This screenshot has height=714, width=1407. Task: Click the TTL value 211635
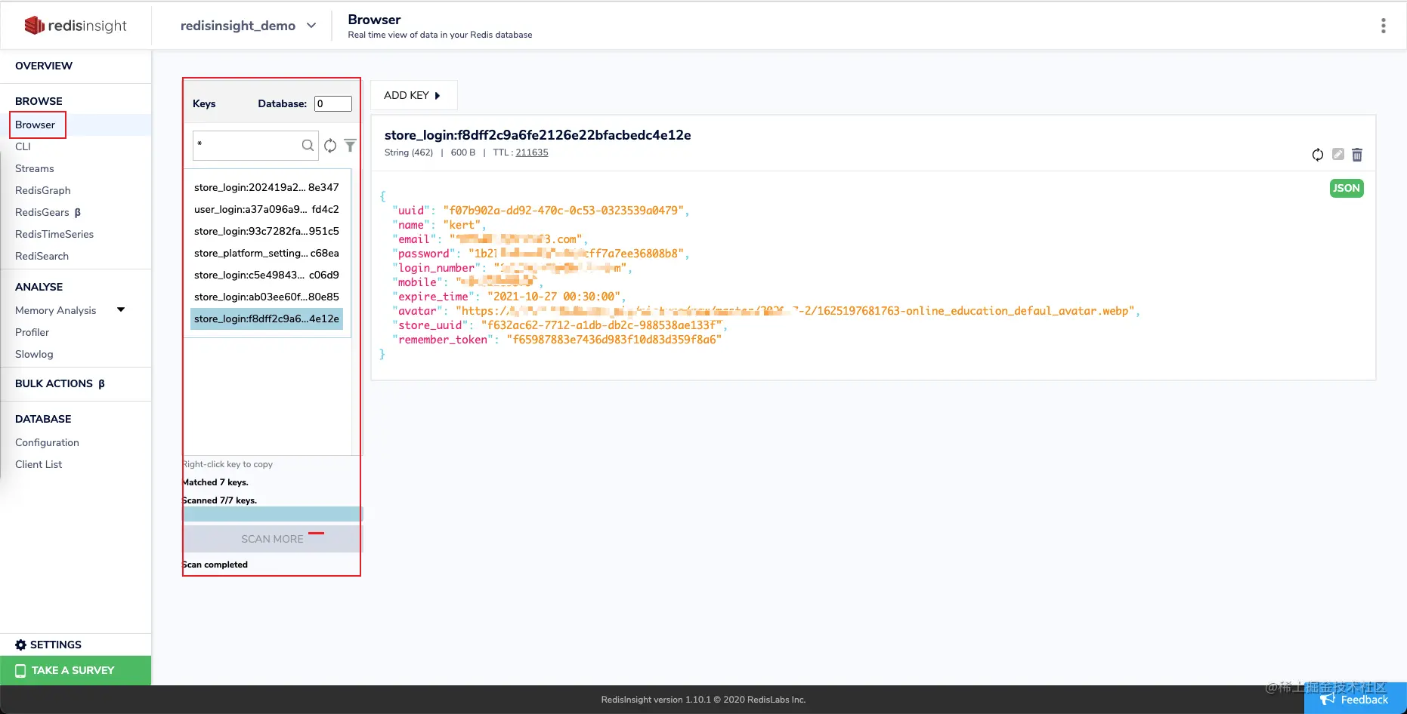(x=532, y=152)
